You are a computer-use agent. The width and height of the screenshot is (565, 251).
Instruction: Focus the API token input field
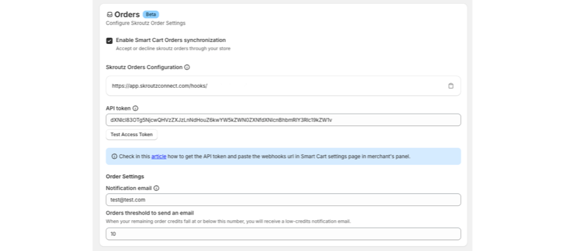[x=283, y=120]
